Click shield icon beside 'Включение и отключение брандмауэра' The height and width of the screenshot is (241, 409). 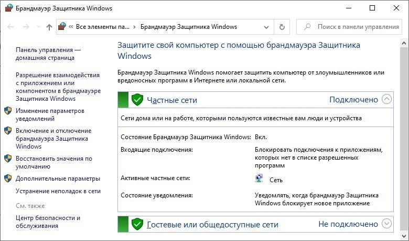click(8, 131)
